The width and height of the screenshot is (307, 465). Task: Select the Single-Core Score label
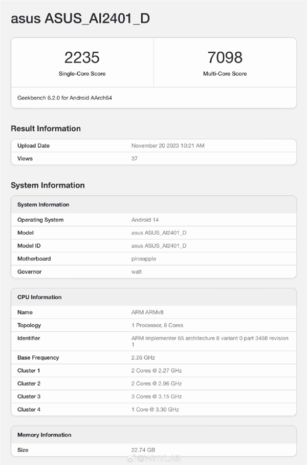(x=82, y=74)
